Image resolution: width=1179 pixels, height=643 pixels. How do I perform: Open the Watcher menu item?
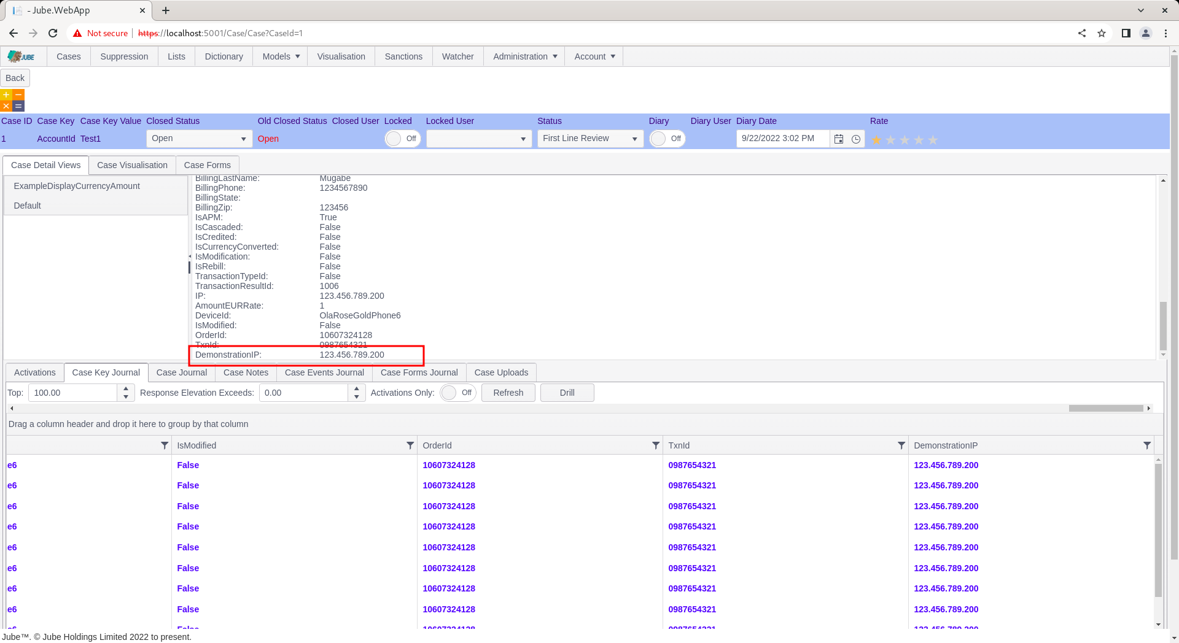pyautogui.click(x=458, y=56)
